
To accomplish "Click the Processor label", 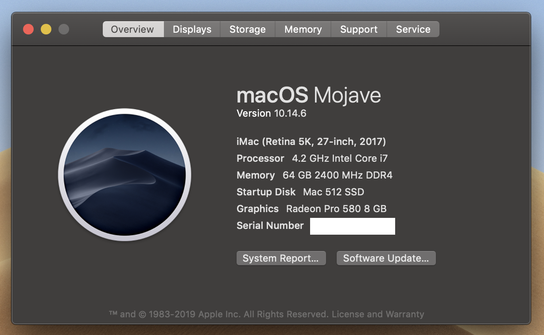I will (x=260, y=158).
